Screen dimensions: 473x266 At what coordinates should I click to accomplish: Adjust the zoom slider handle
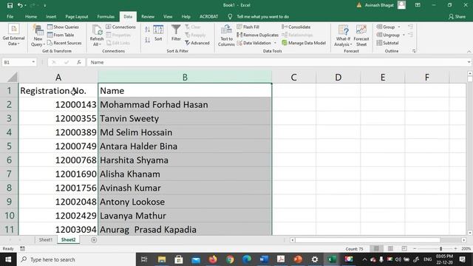coord(441,249)
